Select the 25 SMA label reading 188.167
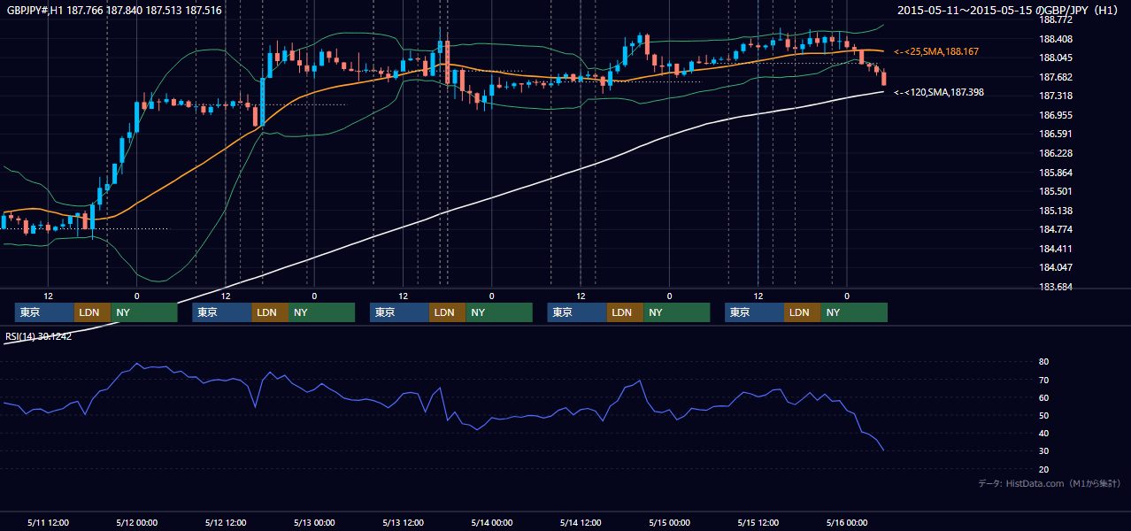This screenshot has width=1131, height=531. pyautogui.click(x=936, y=52)
